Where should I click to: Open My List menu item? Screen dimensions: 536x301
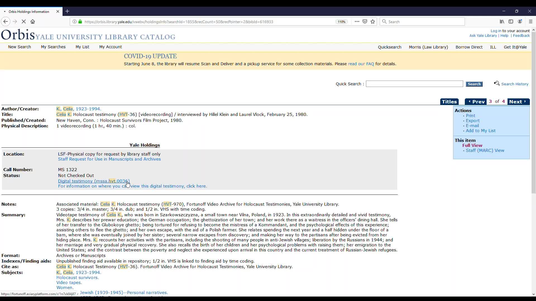point(82,47)
